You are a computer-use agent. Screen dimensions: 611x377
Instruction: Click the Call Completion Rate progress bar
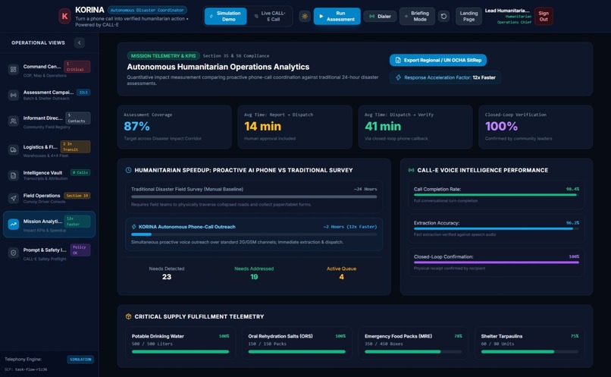click(x=496, y=195)
